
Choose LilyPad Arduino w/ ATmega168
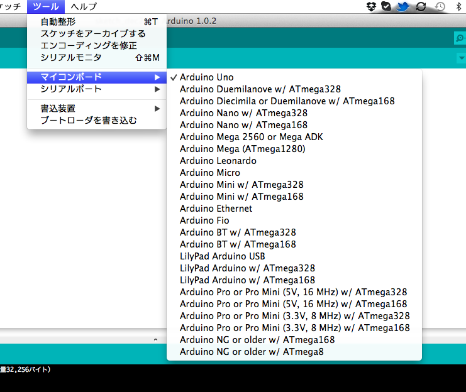pos(294,280)
